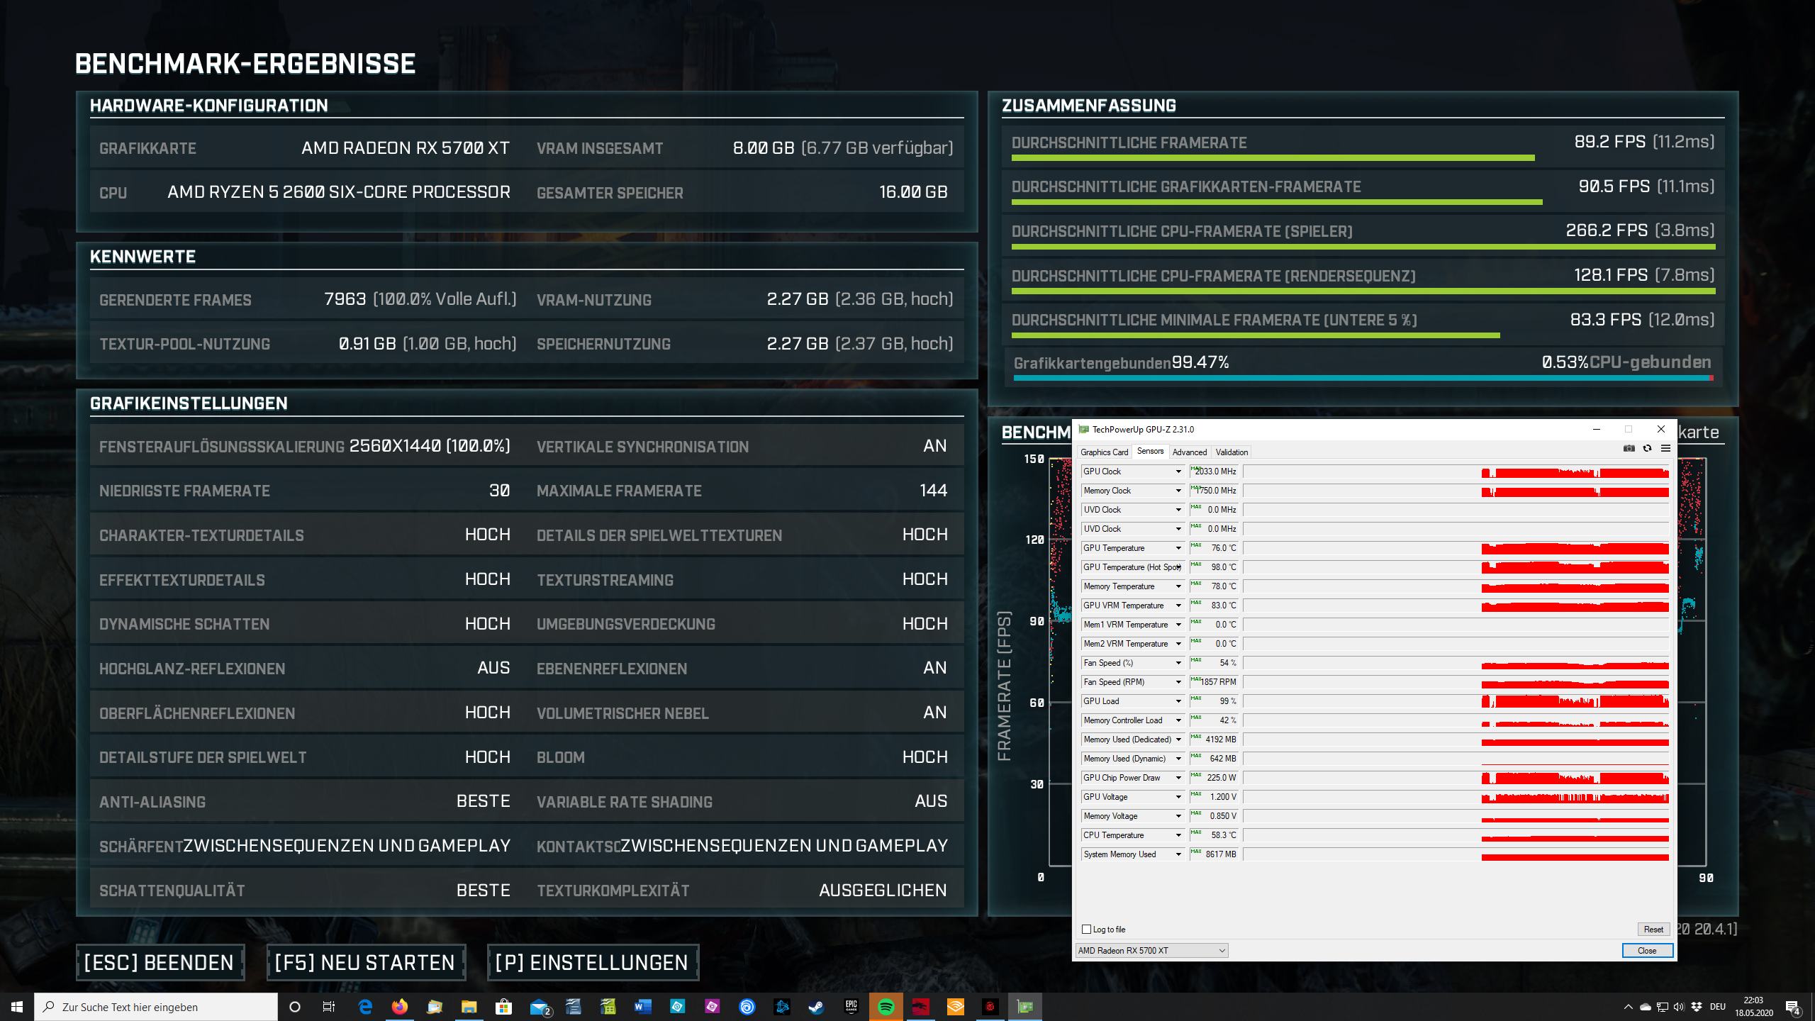Open the Audible app on the taskbar
Viewport: 1815px width, 1021px height.
click(x=956, y=1007)
